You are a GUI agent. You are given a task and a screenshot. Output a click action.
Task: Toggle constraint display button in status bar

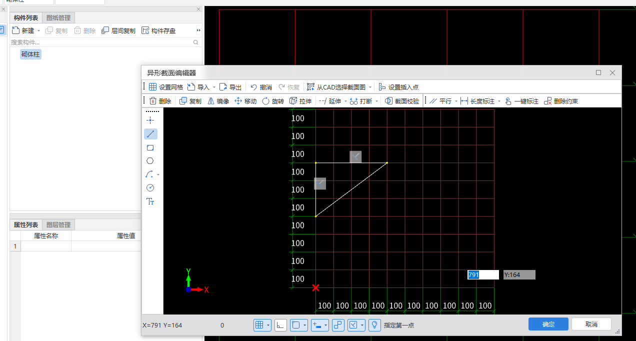[353, 325]
